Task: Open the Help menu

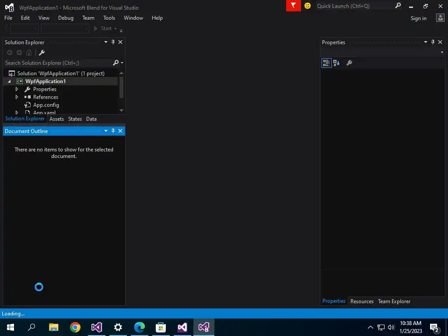Action: coord(157,17)
